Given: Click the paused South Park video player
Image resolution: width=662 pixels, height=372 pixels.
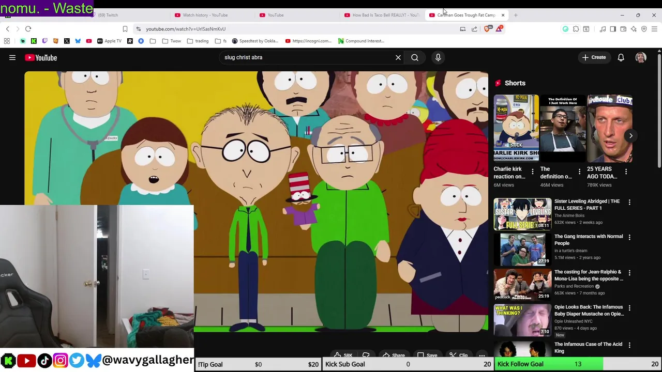Looking at the screenshot, I should [256, 202].
